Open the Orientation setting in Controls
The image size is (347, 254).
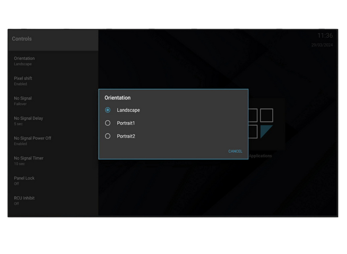click(24, 61)
